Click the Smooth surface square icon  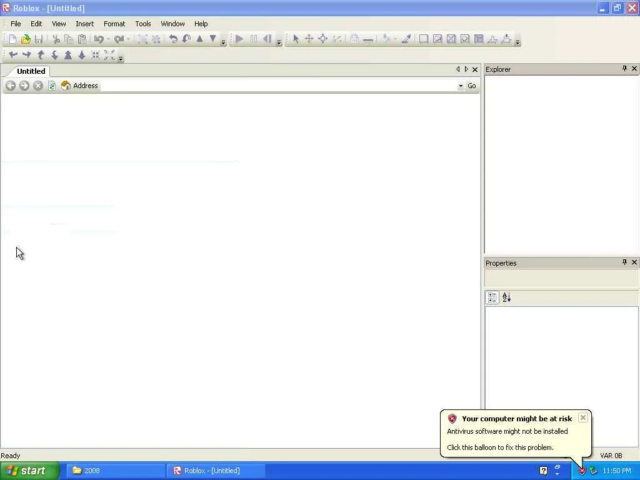pyautogui.click(x=424, y=39)
